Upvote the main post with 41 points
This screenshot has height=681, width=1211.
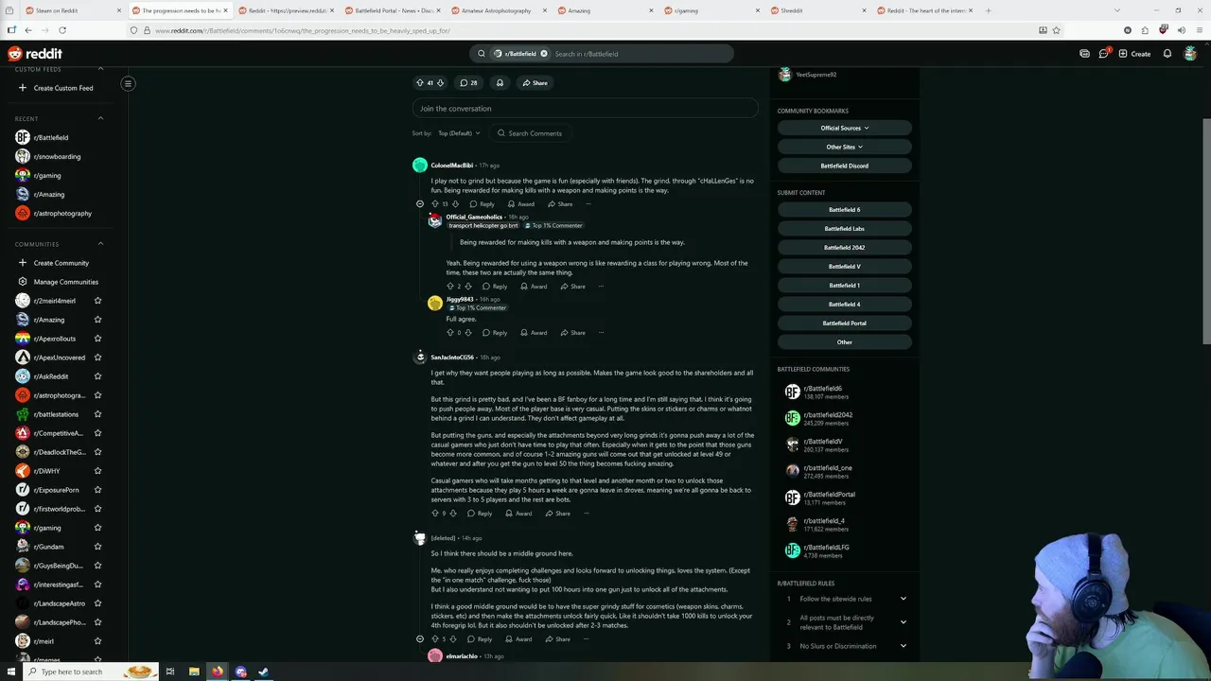421,83
